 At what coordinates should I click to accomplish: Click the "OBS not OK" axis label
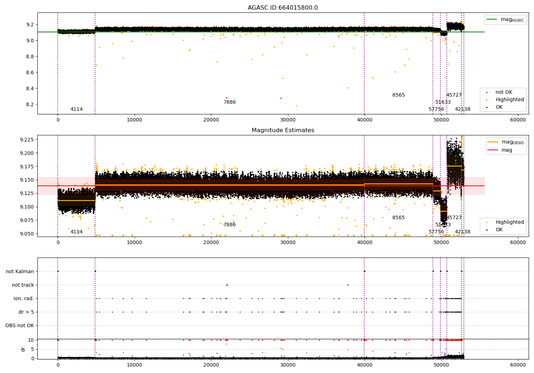pos(20,326)
